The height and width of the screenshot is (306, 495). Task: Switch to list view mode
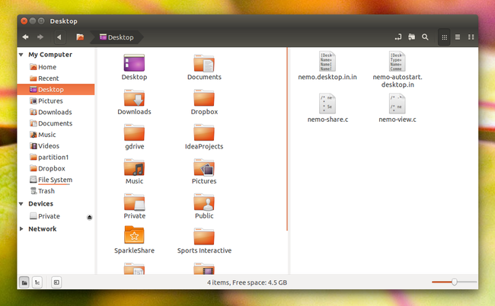458,37
